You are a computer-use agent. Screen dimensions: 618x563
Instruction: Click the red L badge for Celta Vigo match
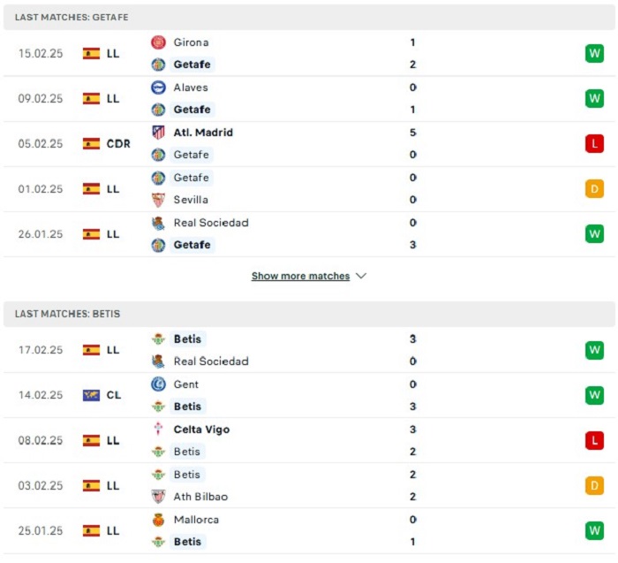(x=594, y=440)
